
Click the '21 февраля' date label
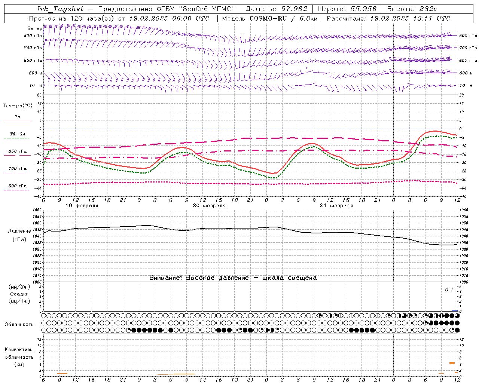click(x=336, y=206)
